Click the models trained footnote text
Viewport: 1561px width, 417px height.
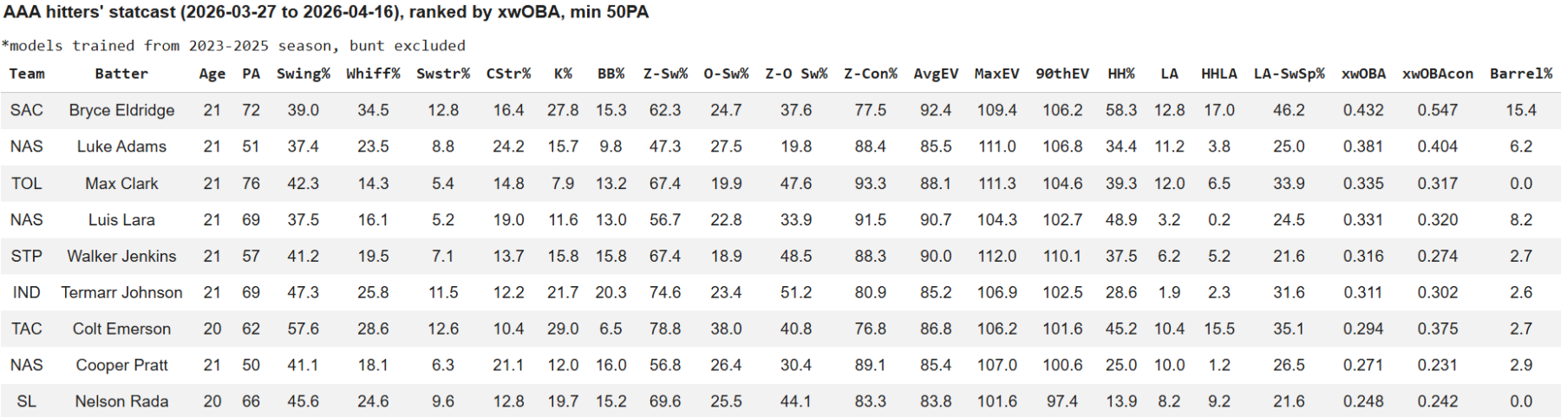click(x=233, y=45)
